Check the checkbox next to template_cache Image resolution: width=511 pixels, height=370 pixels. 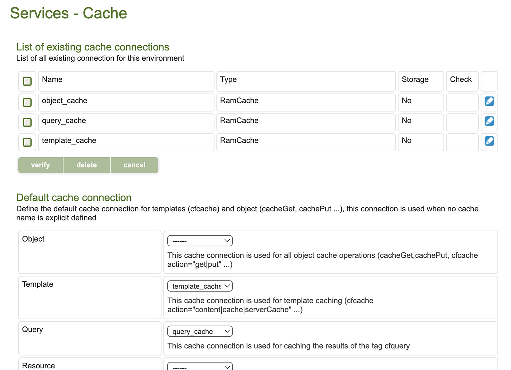27,142
